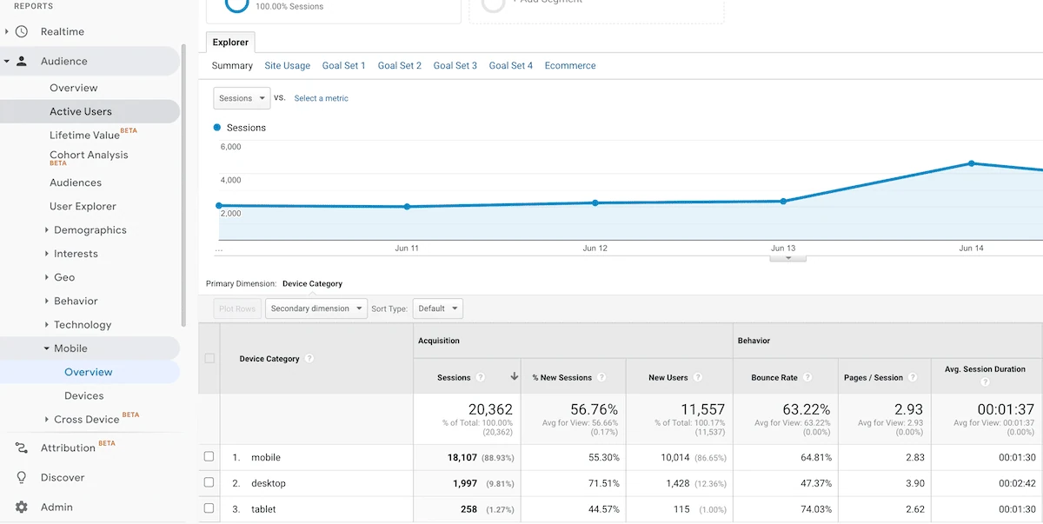Viewport: 1043px width, 524px height.
Task: Collapse the Mobile section in sidebar
Action: tap(46, 348)
